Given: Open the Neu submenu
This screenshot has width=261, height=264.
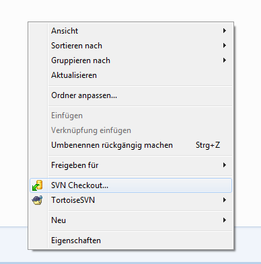Looking at the screenshot, I should [130, 220].
